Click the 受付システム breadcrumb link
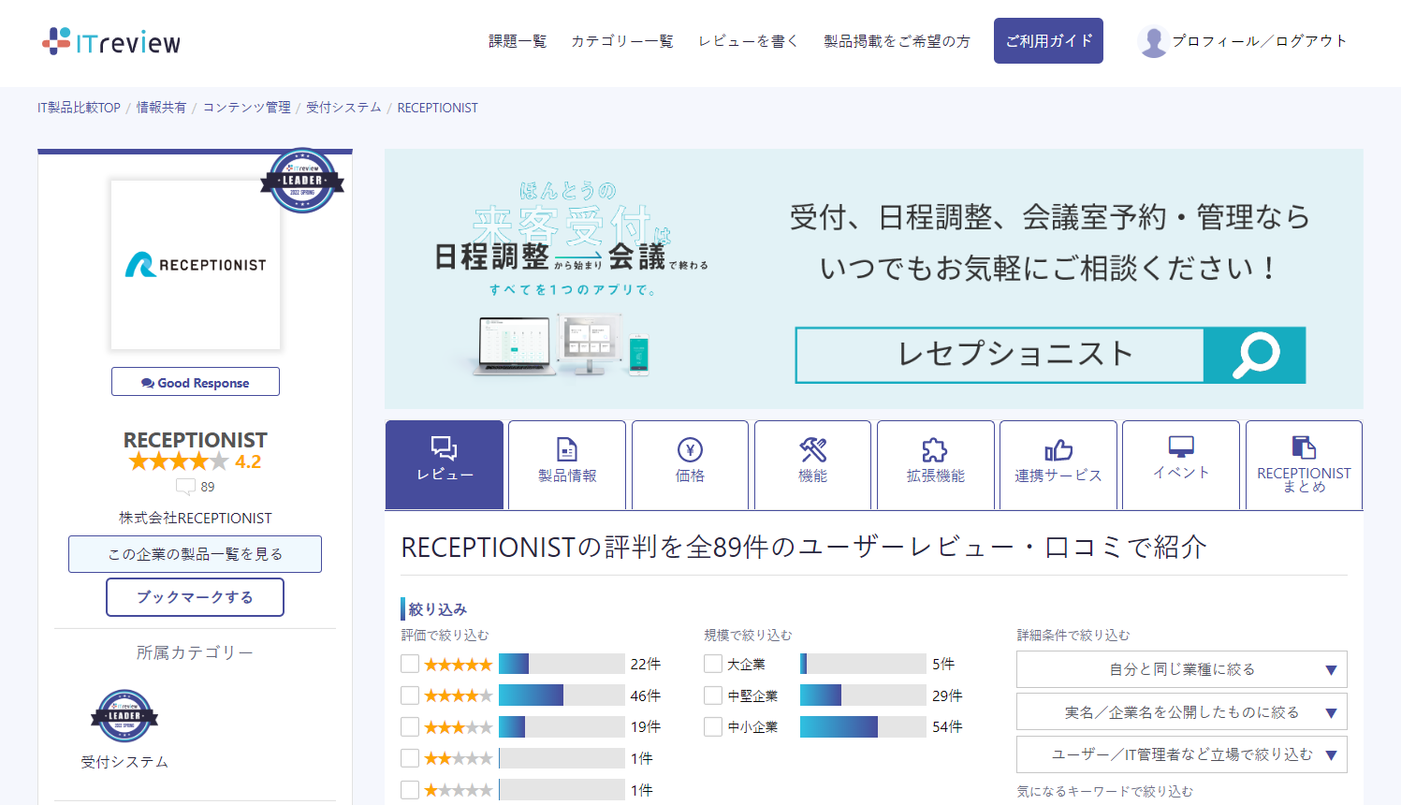1401x805 pixels. (x=343, y=108)
